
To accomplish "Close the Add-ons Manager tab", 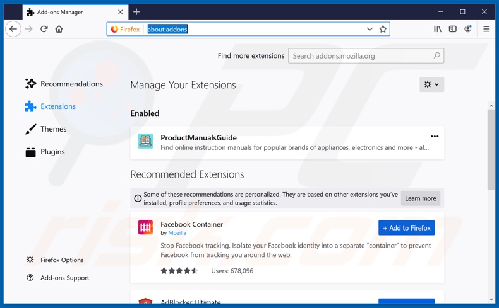I will pos(120,12).
